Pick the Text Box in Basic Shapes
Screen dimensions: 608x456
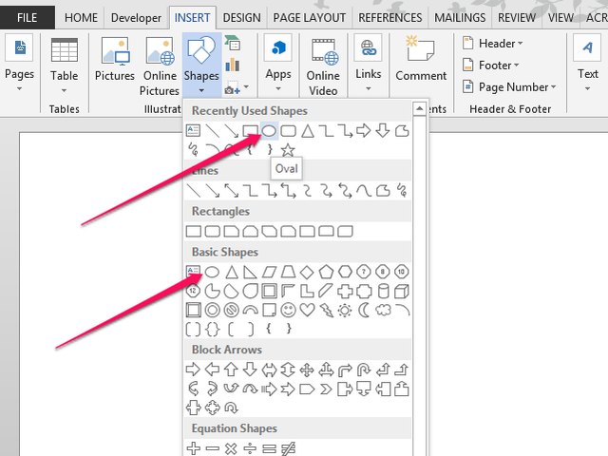point(193,272)
